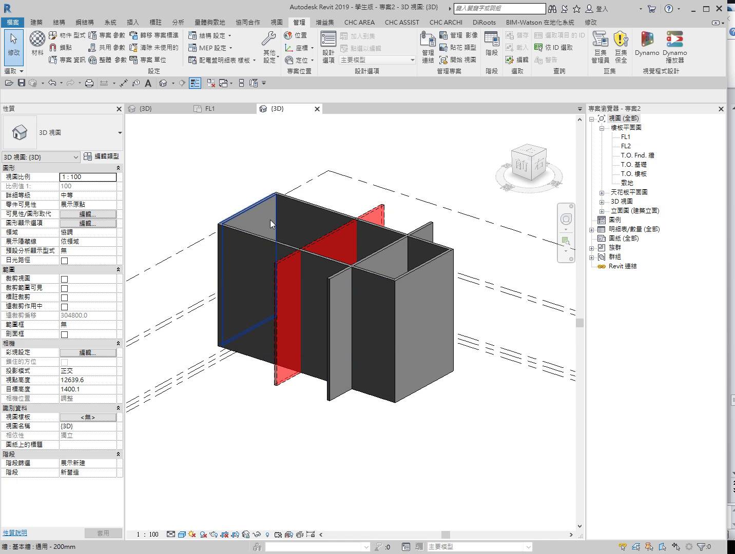Open the 結構設定 dropdown
The height and width of the screenshot is (554, 735).
tap(209, 35)
